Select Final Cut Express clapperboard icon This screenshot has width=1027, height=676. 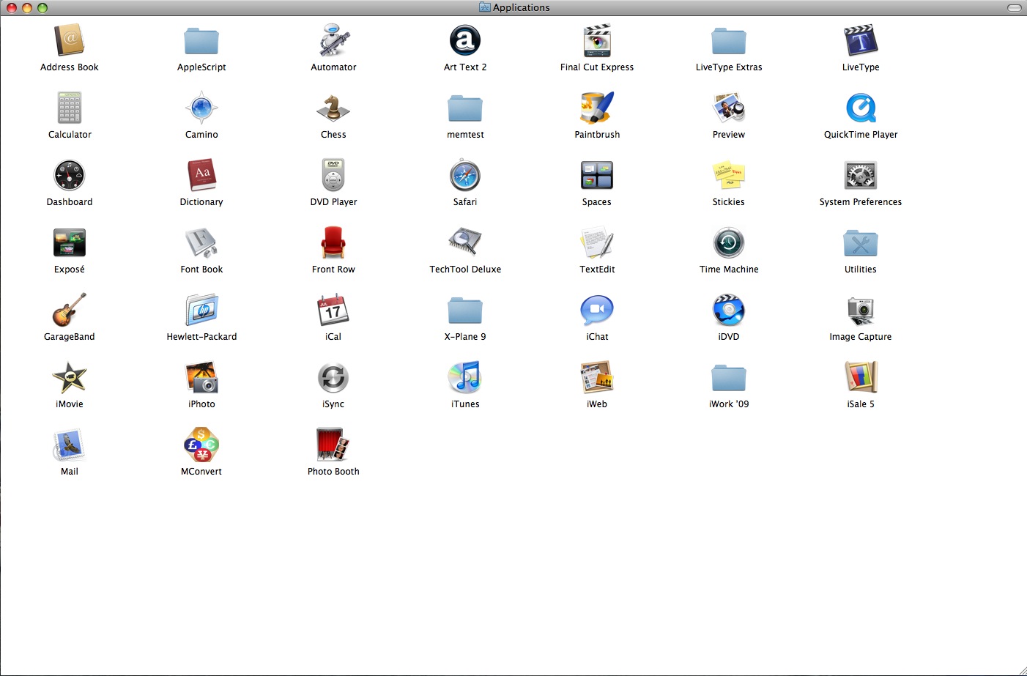coord(597,40)
